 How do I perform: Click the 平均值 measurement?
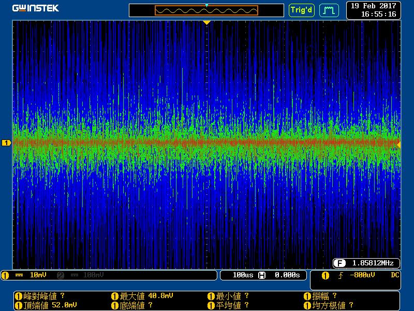coord(228,305)
